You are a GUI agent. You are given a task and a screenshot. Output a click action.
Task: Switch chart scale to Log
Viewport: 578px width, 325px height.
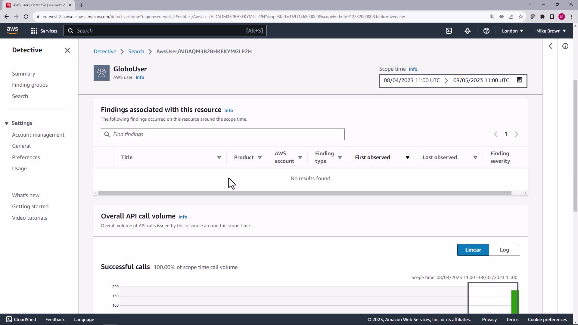504,250
